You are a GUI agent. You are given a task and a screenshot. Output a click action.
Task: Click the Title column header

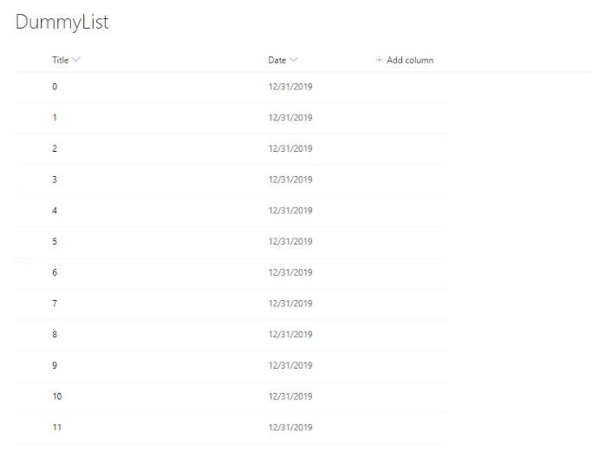coord(61,60)
